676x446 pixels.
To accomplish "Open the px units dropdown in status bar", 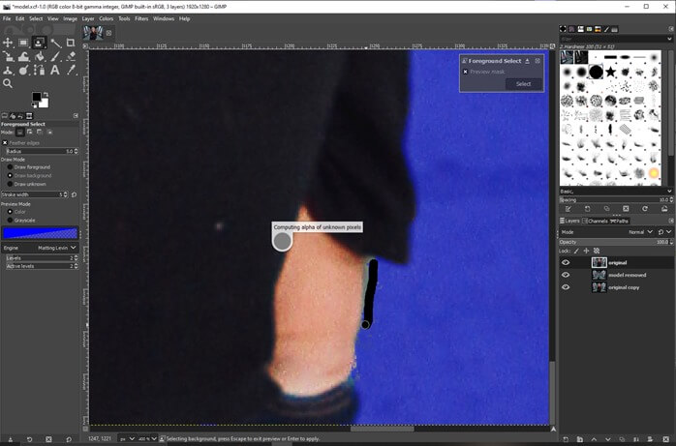I will [x=127, y=438].
